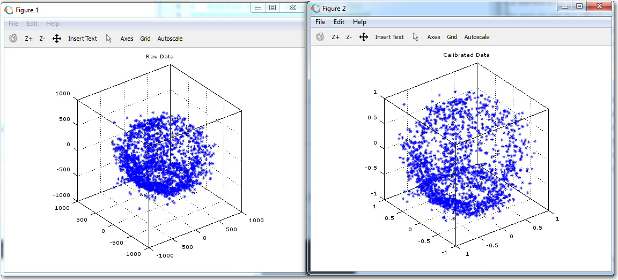Image resolution: width=618 pixels, height=280 pixels.
Task: Minimize the Figure 1 window
Action: pos(259,7)
